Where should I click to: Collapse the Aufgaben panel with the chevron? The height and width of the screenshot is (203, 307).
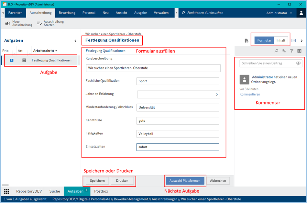75,41
